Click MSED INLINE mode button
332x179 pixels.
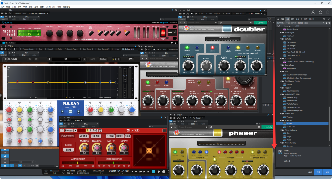68,150
